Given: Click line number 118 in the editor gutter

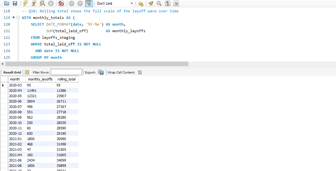Looking at the screenshot, I should coord(7,11).
